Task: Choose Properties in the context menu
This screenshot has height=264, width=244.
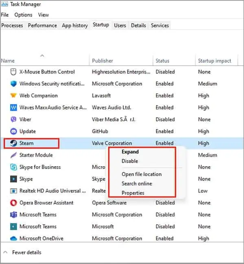Action: 133,193
